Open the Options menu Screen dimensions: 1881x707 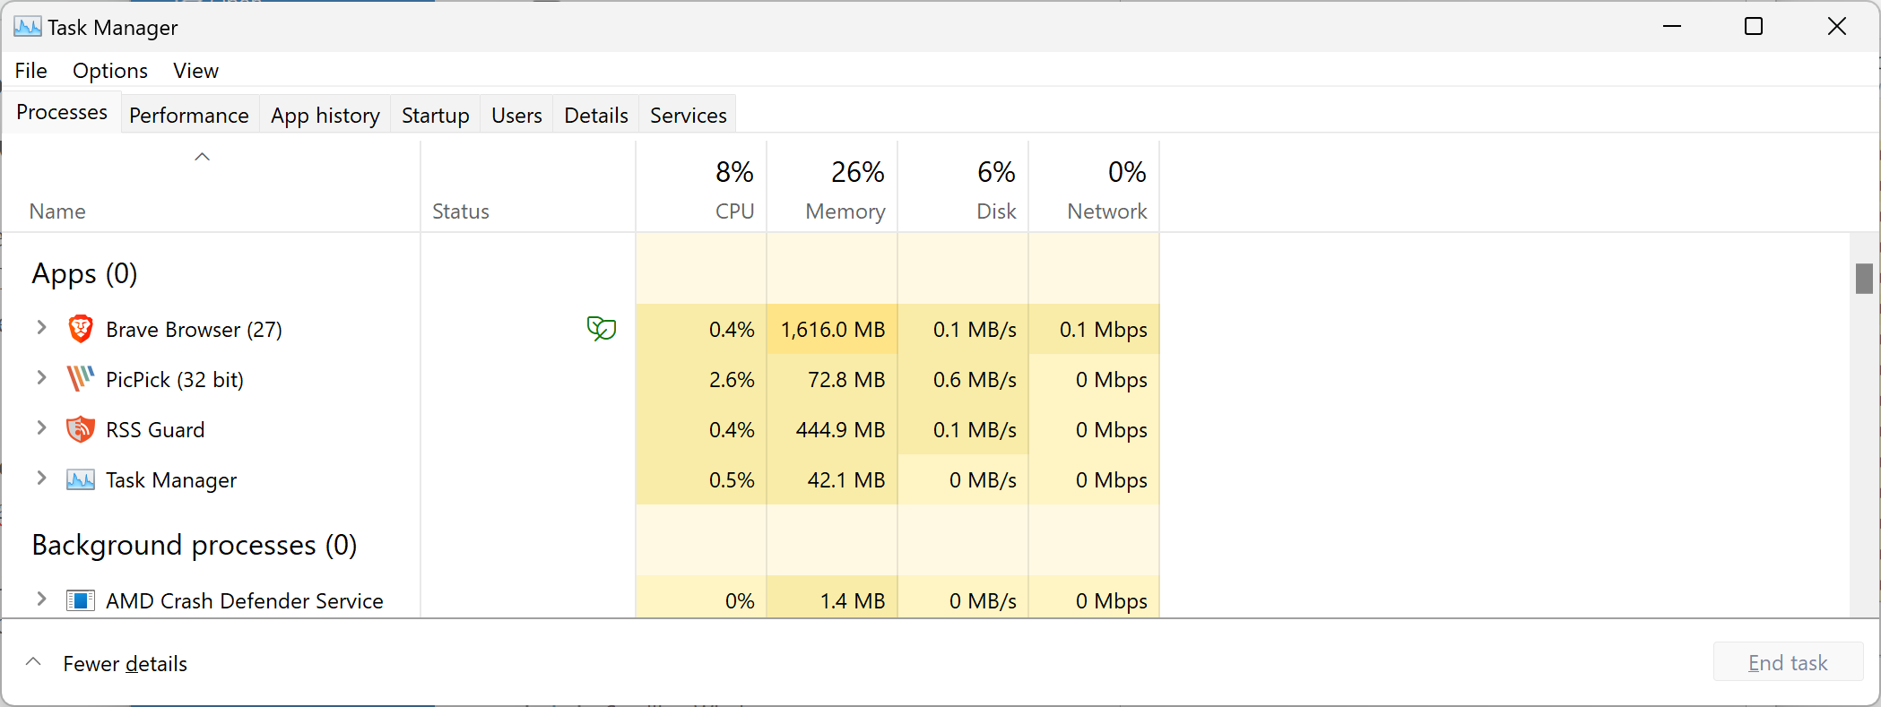(x=110, y=71)
